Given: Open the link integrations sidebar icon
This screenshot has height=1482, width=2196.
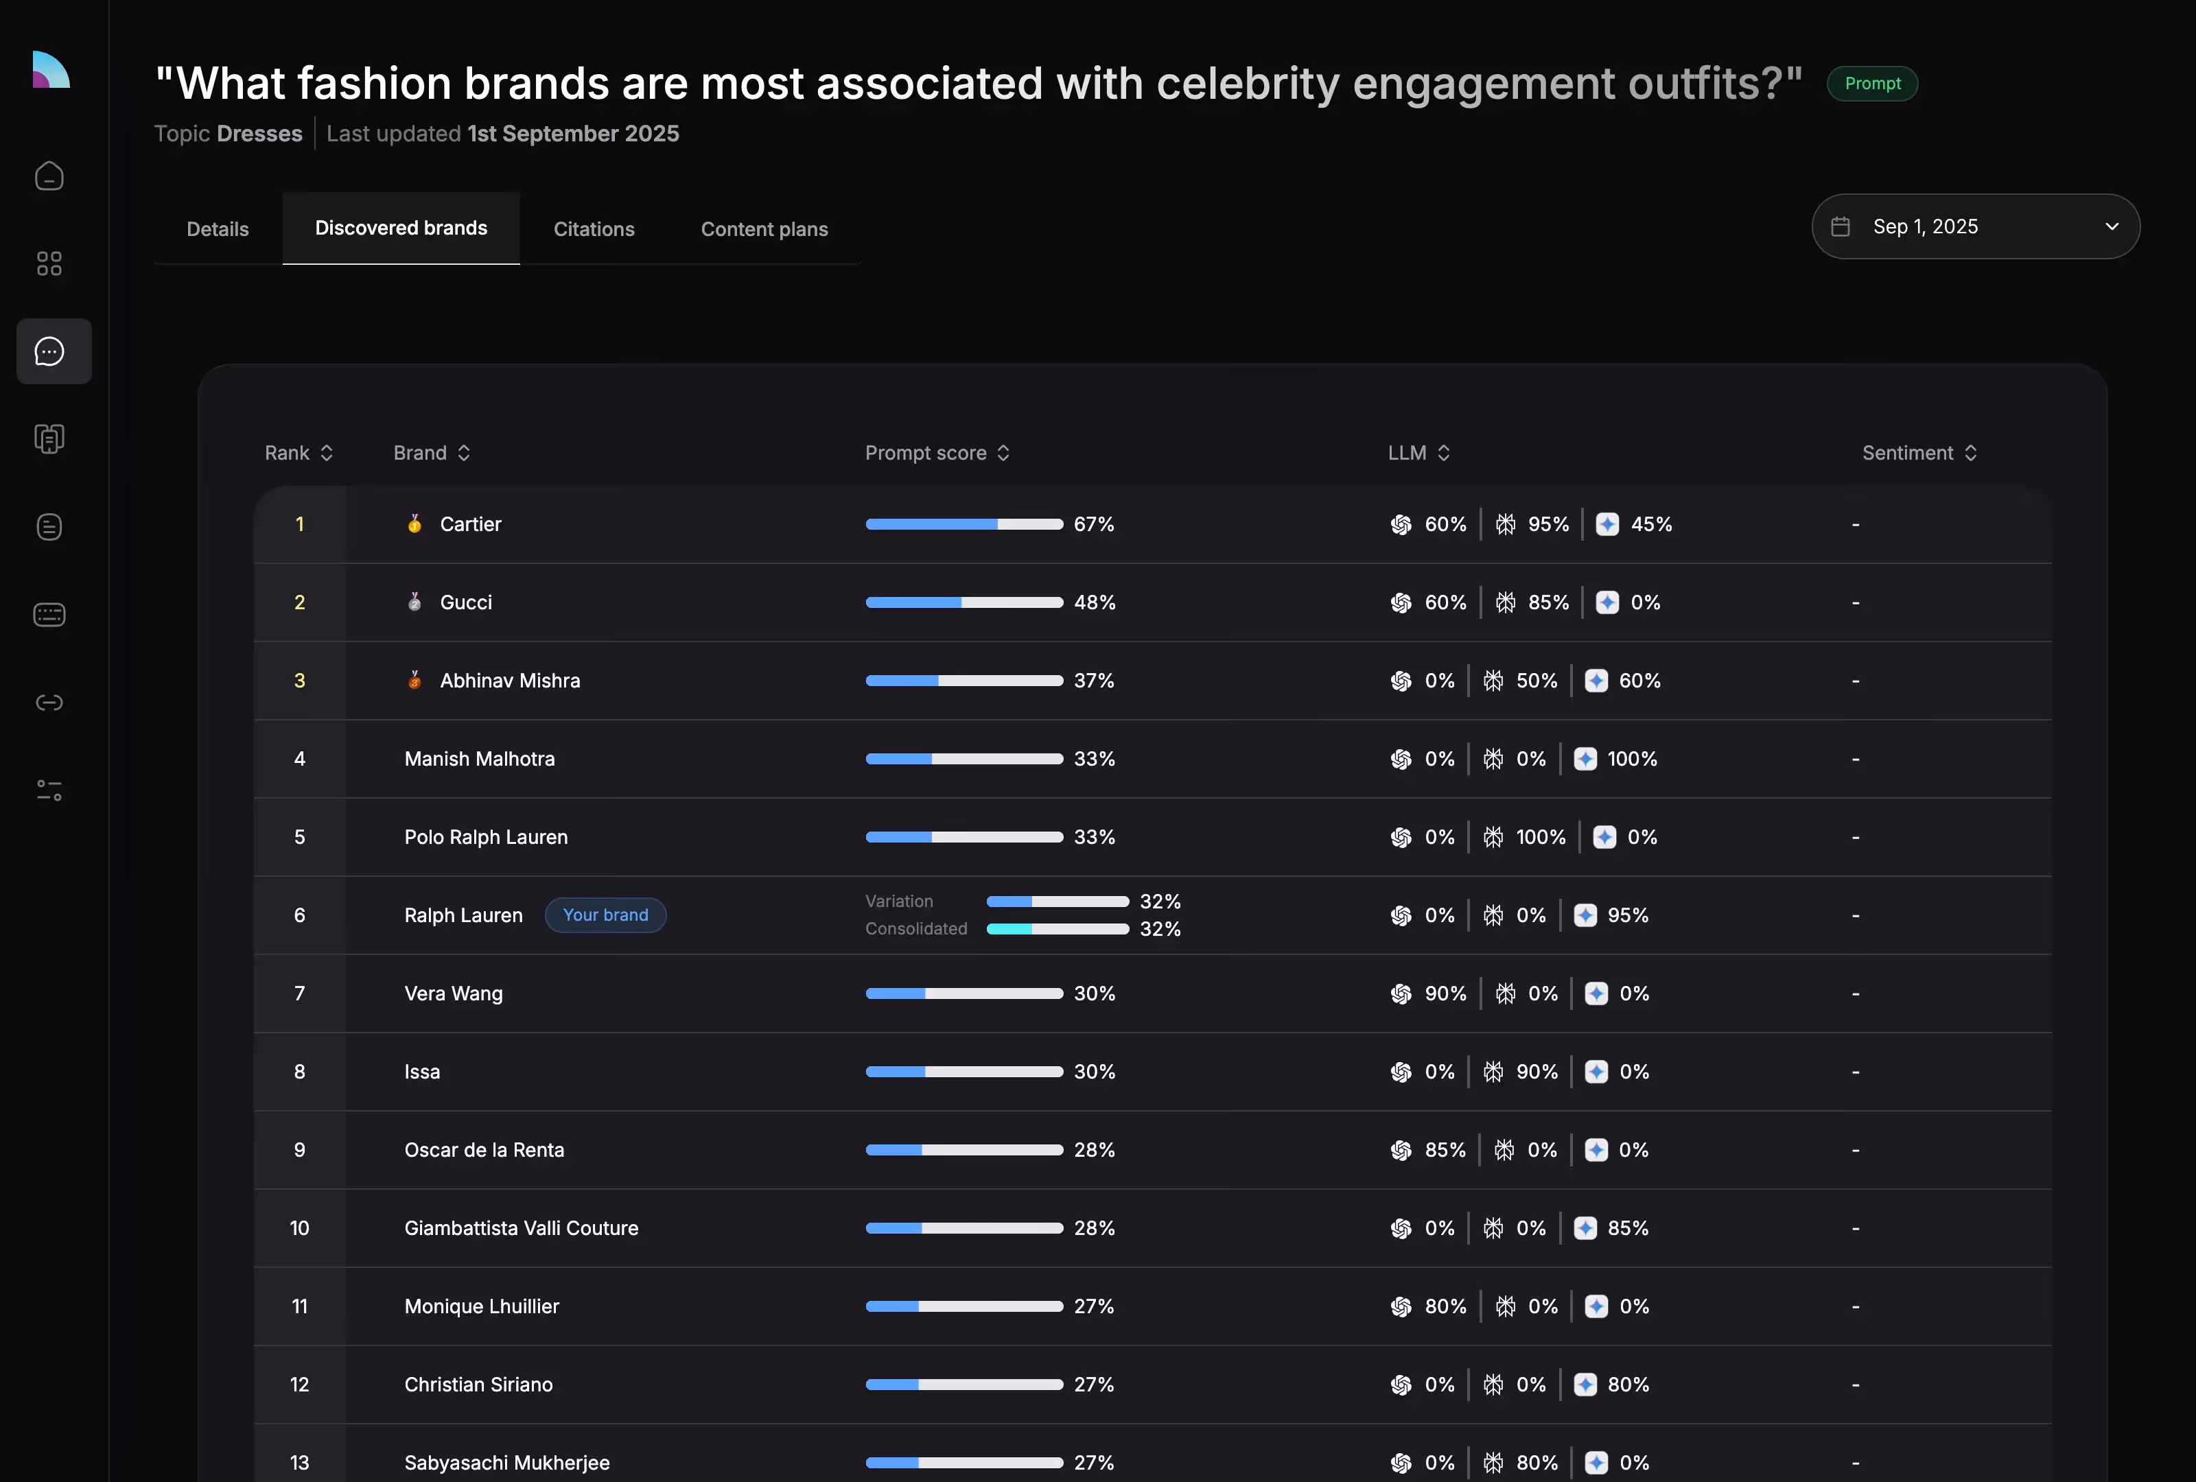Looking at the screenshot, I should (49, 703).
